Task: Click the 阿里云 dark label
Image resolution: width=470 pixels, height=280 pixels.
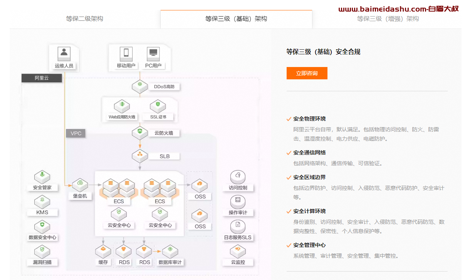Action: coord(42,78)
